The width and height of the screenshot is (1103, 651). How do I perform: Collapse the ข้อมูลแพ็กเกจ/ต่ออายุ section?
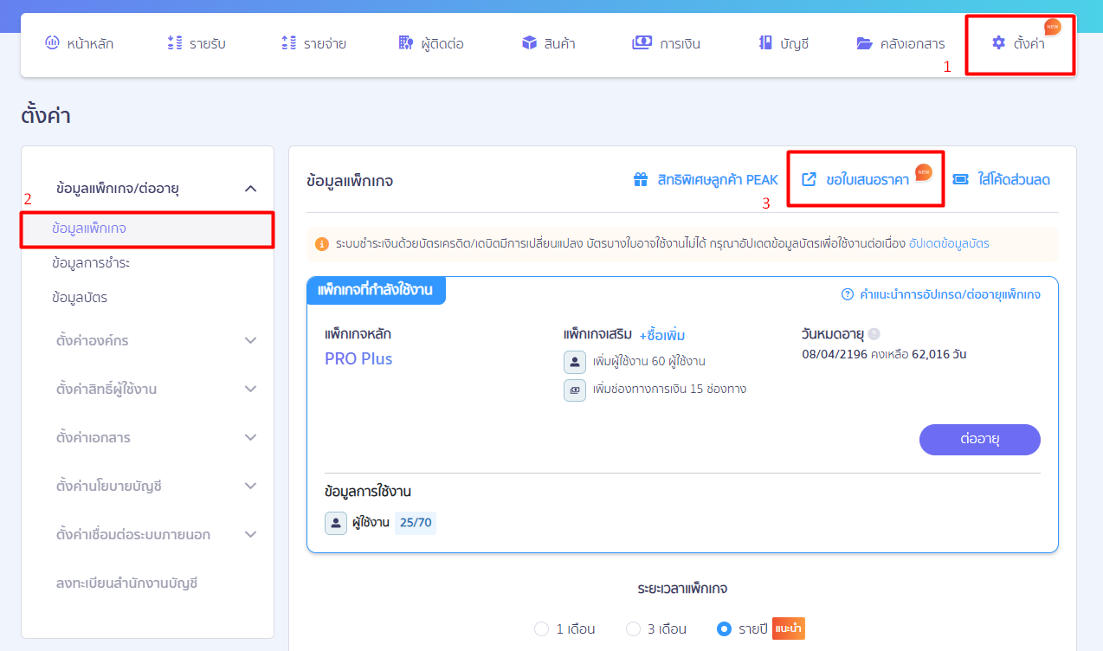click(250, 188)
